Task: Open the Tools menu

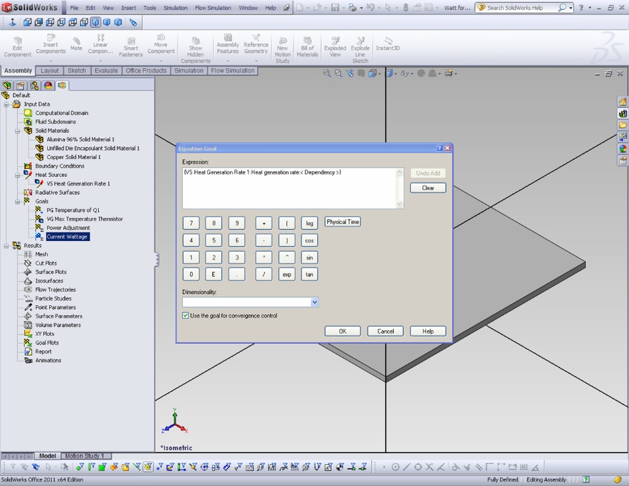Action: [149, 8]
